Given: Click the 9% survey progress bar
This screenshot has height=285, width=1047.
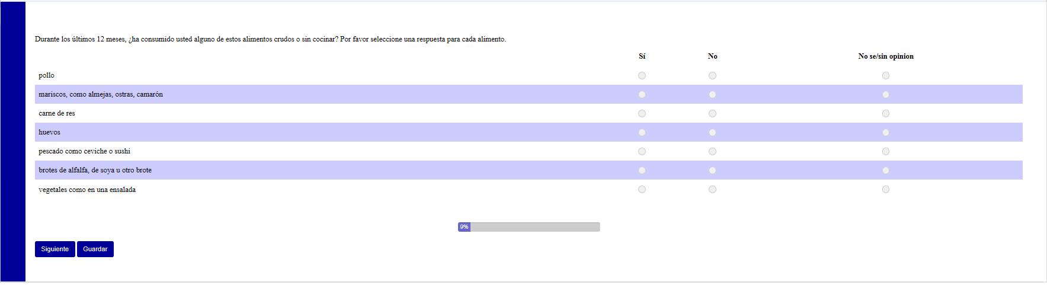Looking at the screenshot, I should coord(529,227).
